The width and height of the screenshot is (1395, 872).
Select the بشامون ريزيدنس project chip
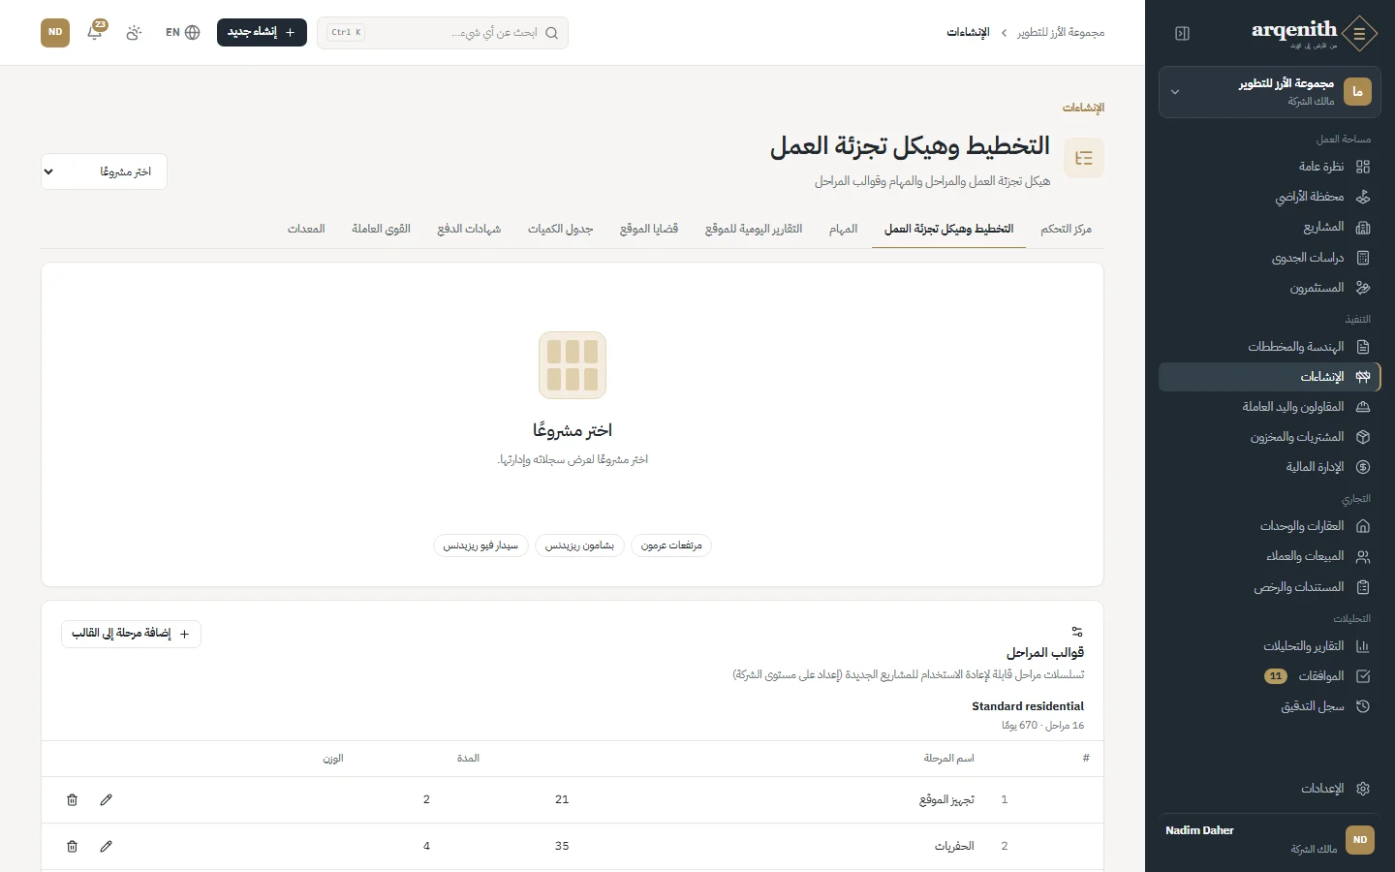pyautogui.click(x=579, y=545)
